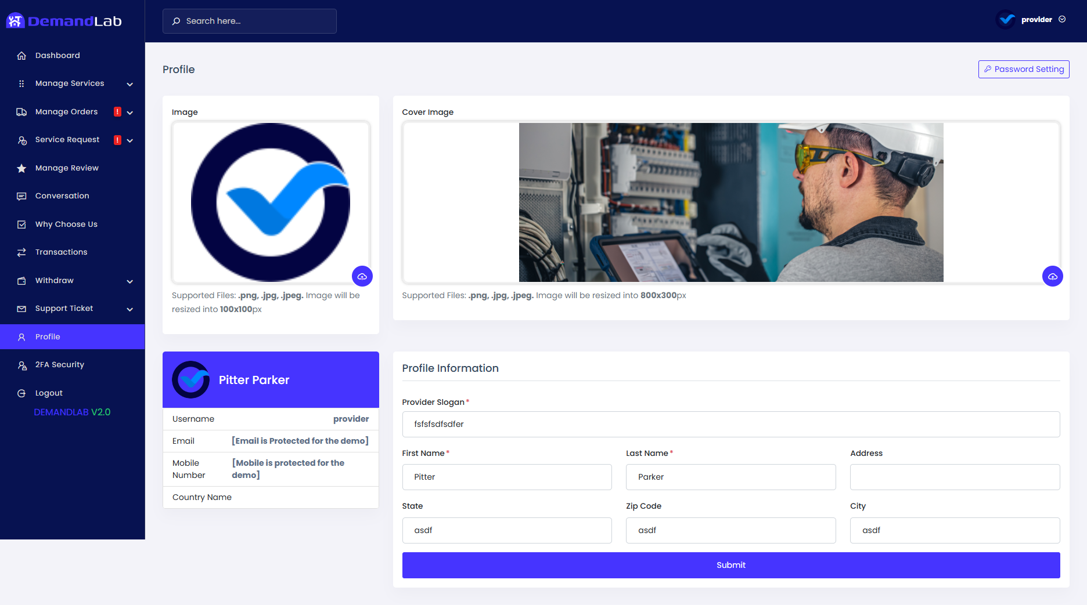
Task: Click the upload icon on the profile Image
Action: (362, 276)
